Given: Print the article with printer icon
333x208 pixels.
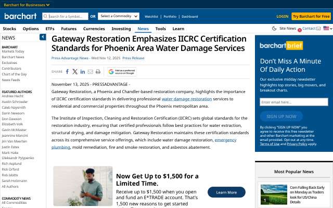Looking at the screenshot, I should [x=98, y=72].
